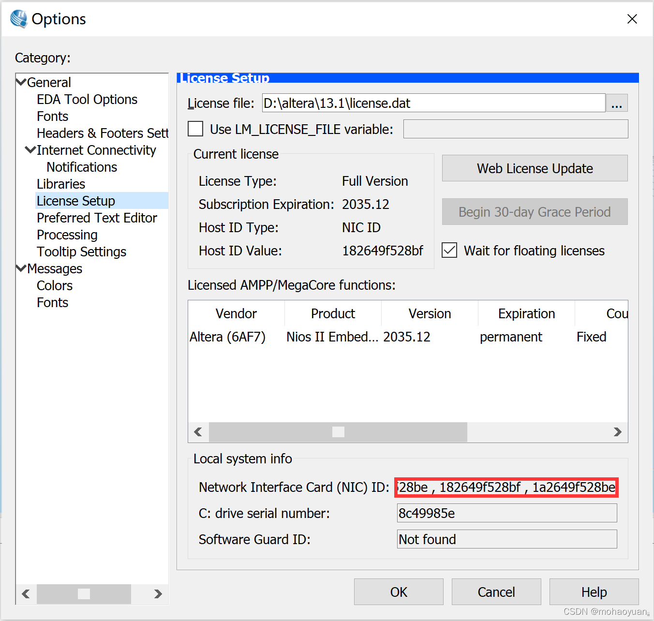Confirm with the OK button

pyautogui.click(x=399, y=592)
